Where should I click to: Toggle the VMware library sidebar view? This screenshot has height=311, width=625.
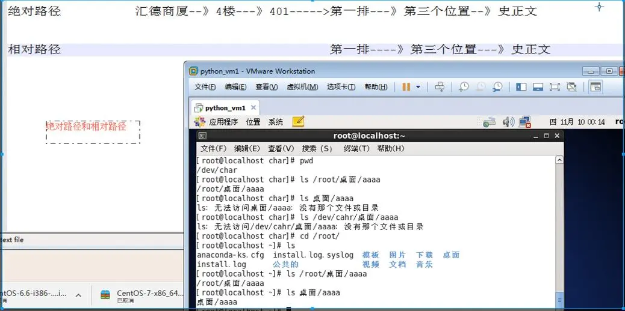(x=521, y=86)
